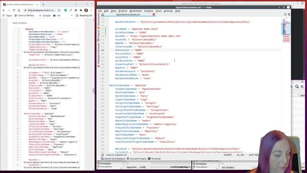
Task: Click the [Const] heading in blog code
Action: pyautogui.click(x=29, y=29)
